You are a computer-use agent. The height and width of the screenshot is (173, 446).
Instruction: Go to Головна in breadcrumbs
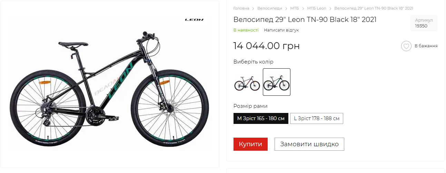(241, 8)
